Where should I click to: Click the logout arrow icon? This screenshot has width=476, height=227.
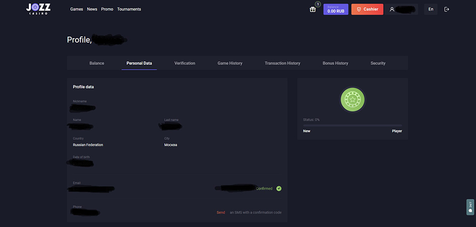(447, 9)
